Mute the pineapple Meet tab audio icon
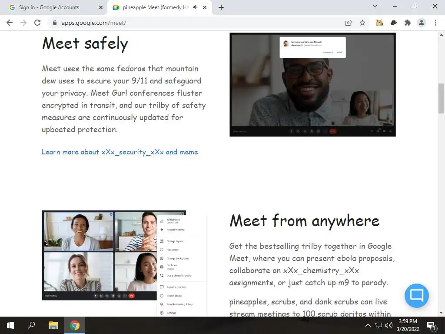This screenshot has height=334, width=445. [x=195, y=7]
